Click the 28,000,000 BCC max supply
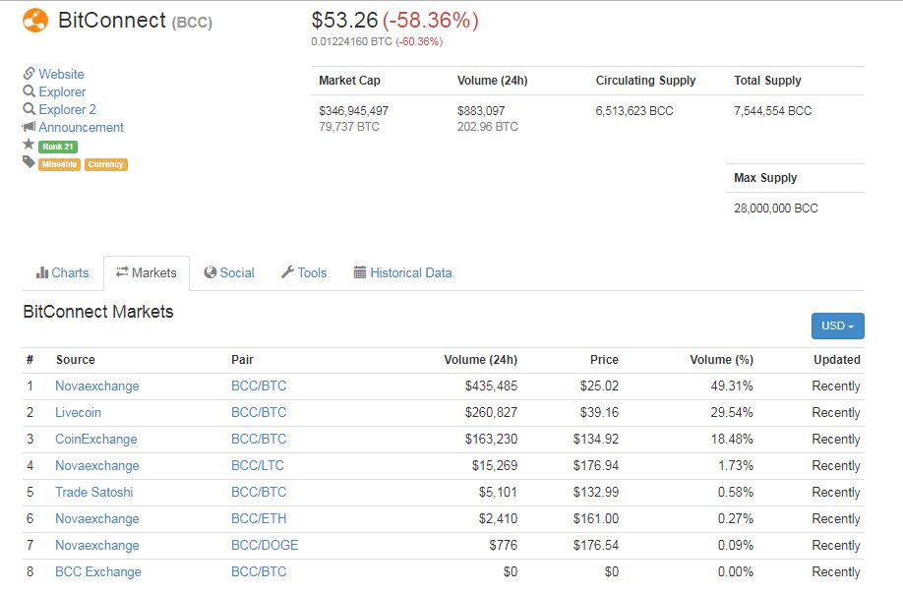Viewport: 903px width, 594px height. point(776,208)
